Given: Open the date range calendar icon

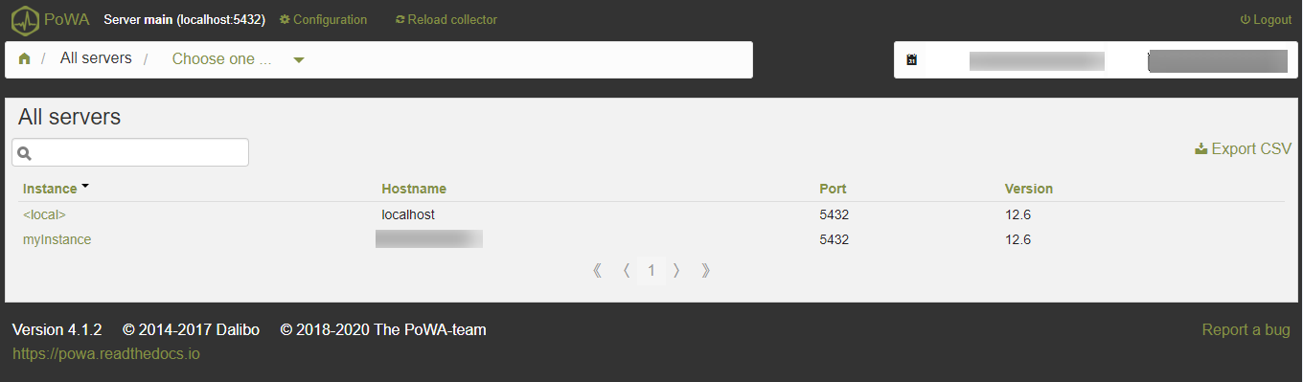Looking at the screenshot, I should (x=912, y=60).
